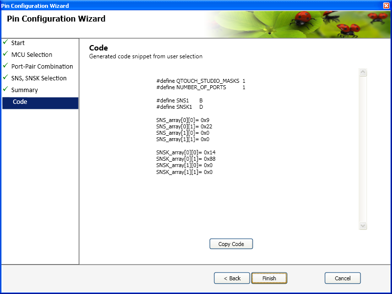392x294 pixels.
Task: Click the '#define NUMBER_OF_PORTS 1' line
Action: [x=201, y=87]
